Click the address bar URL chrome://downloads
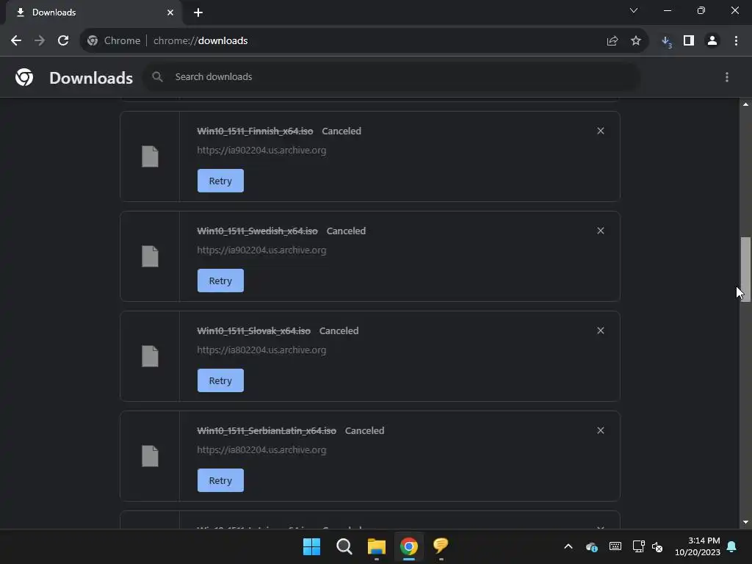Screen dimensions: 752x564 point(200,41)
